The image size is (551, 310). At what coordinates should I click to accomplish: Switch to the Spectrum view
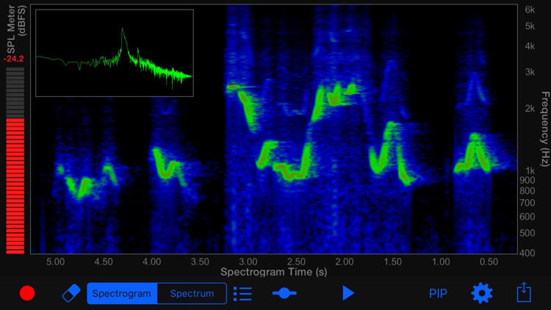click(x=192, y=294)
